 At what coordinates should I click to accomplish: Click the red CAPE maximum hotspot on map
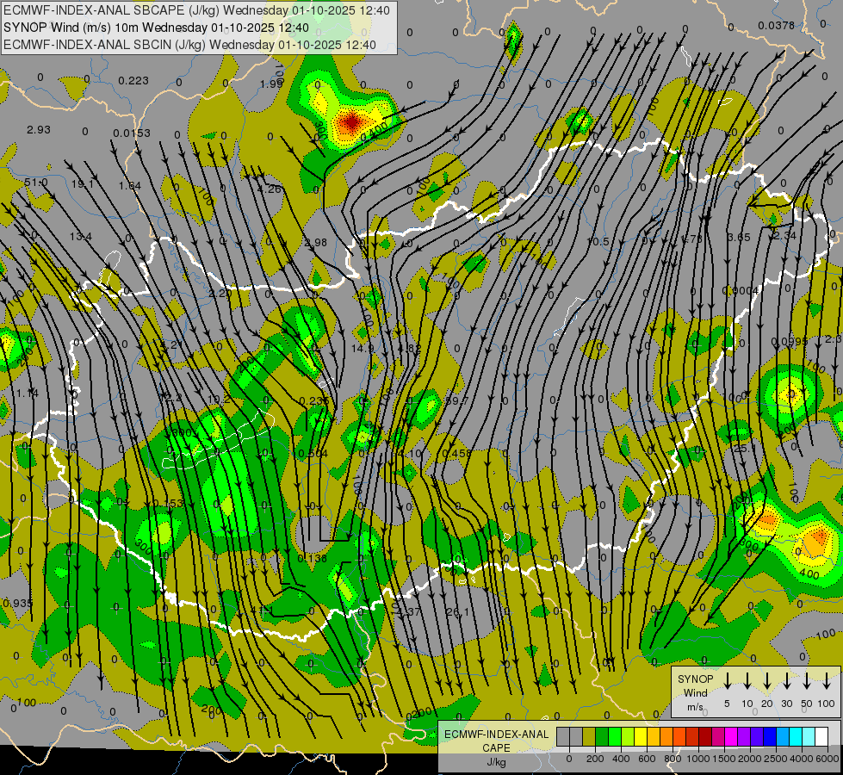pyautogui.click(x=350, y=121)
